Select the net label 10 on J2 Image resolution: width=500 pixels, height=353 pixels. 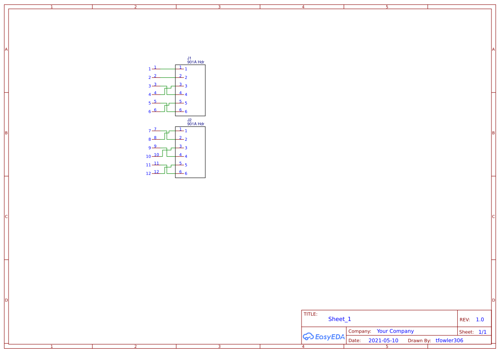tap(156, 155)
